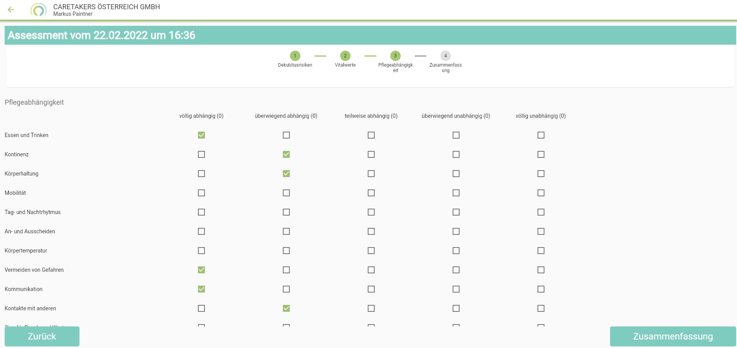This screenshot has width=737, height=348.
Task: Jump to step 4 Zusammenfassung circle
Action: click(445, 56)
